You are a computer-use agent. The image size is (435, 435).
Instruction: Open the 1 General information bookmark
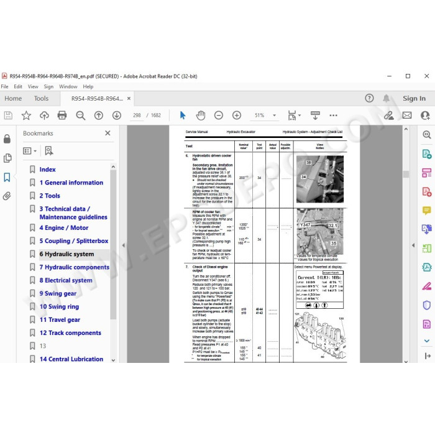click(71, 183)
